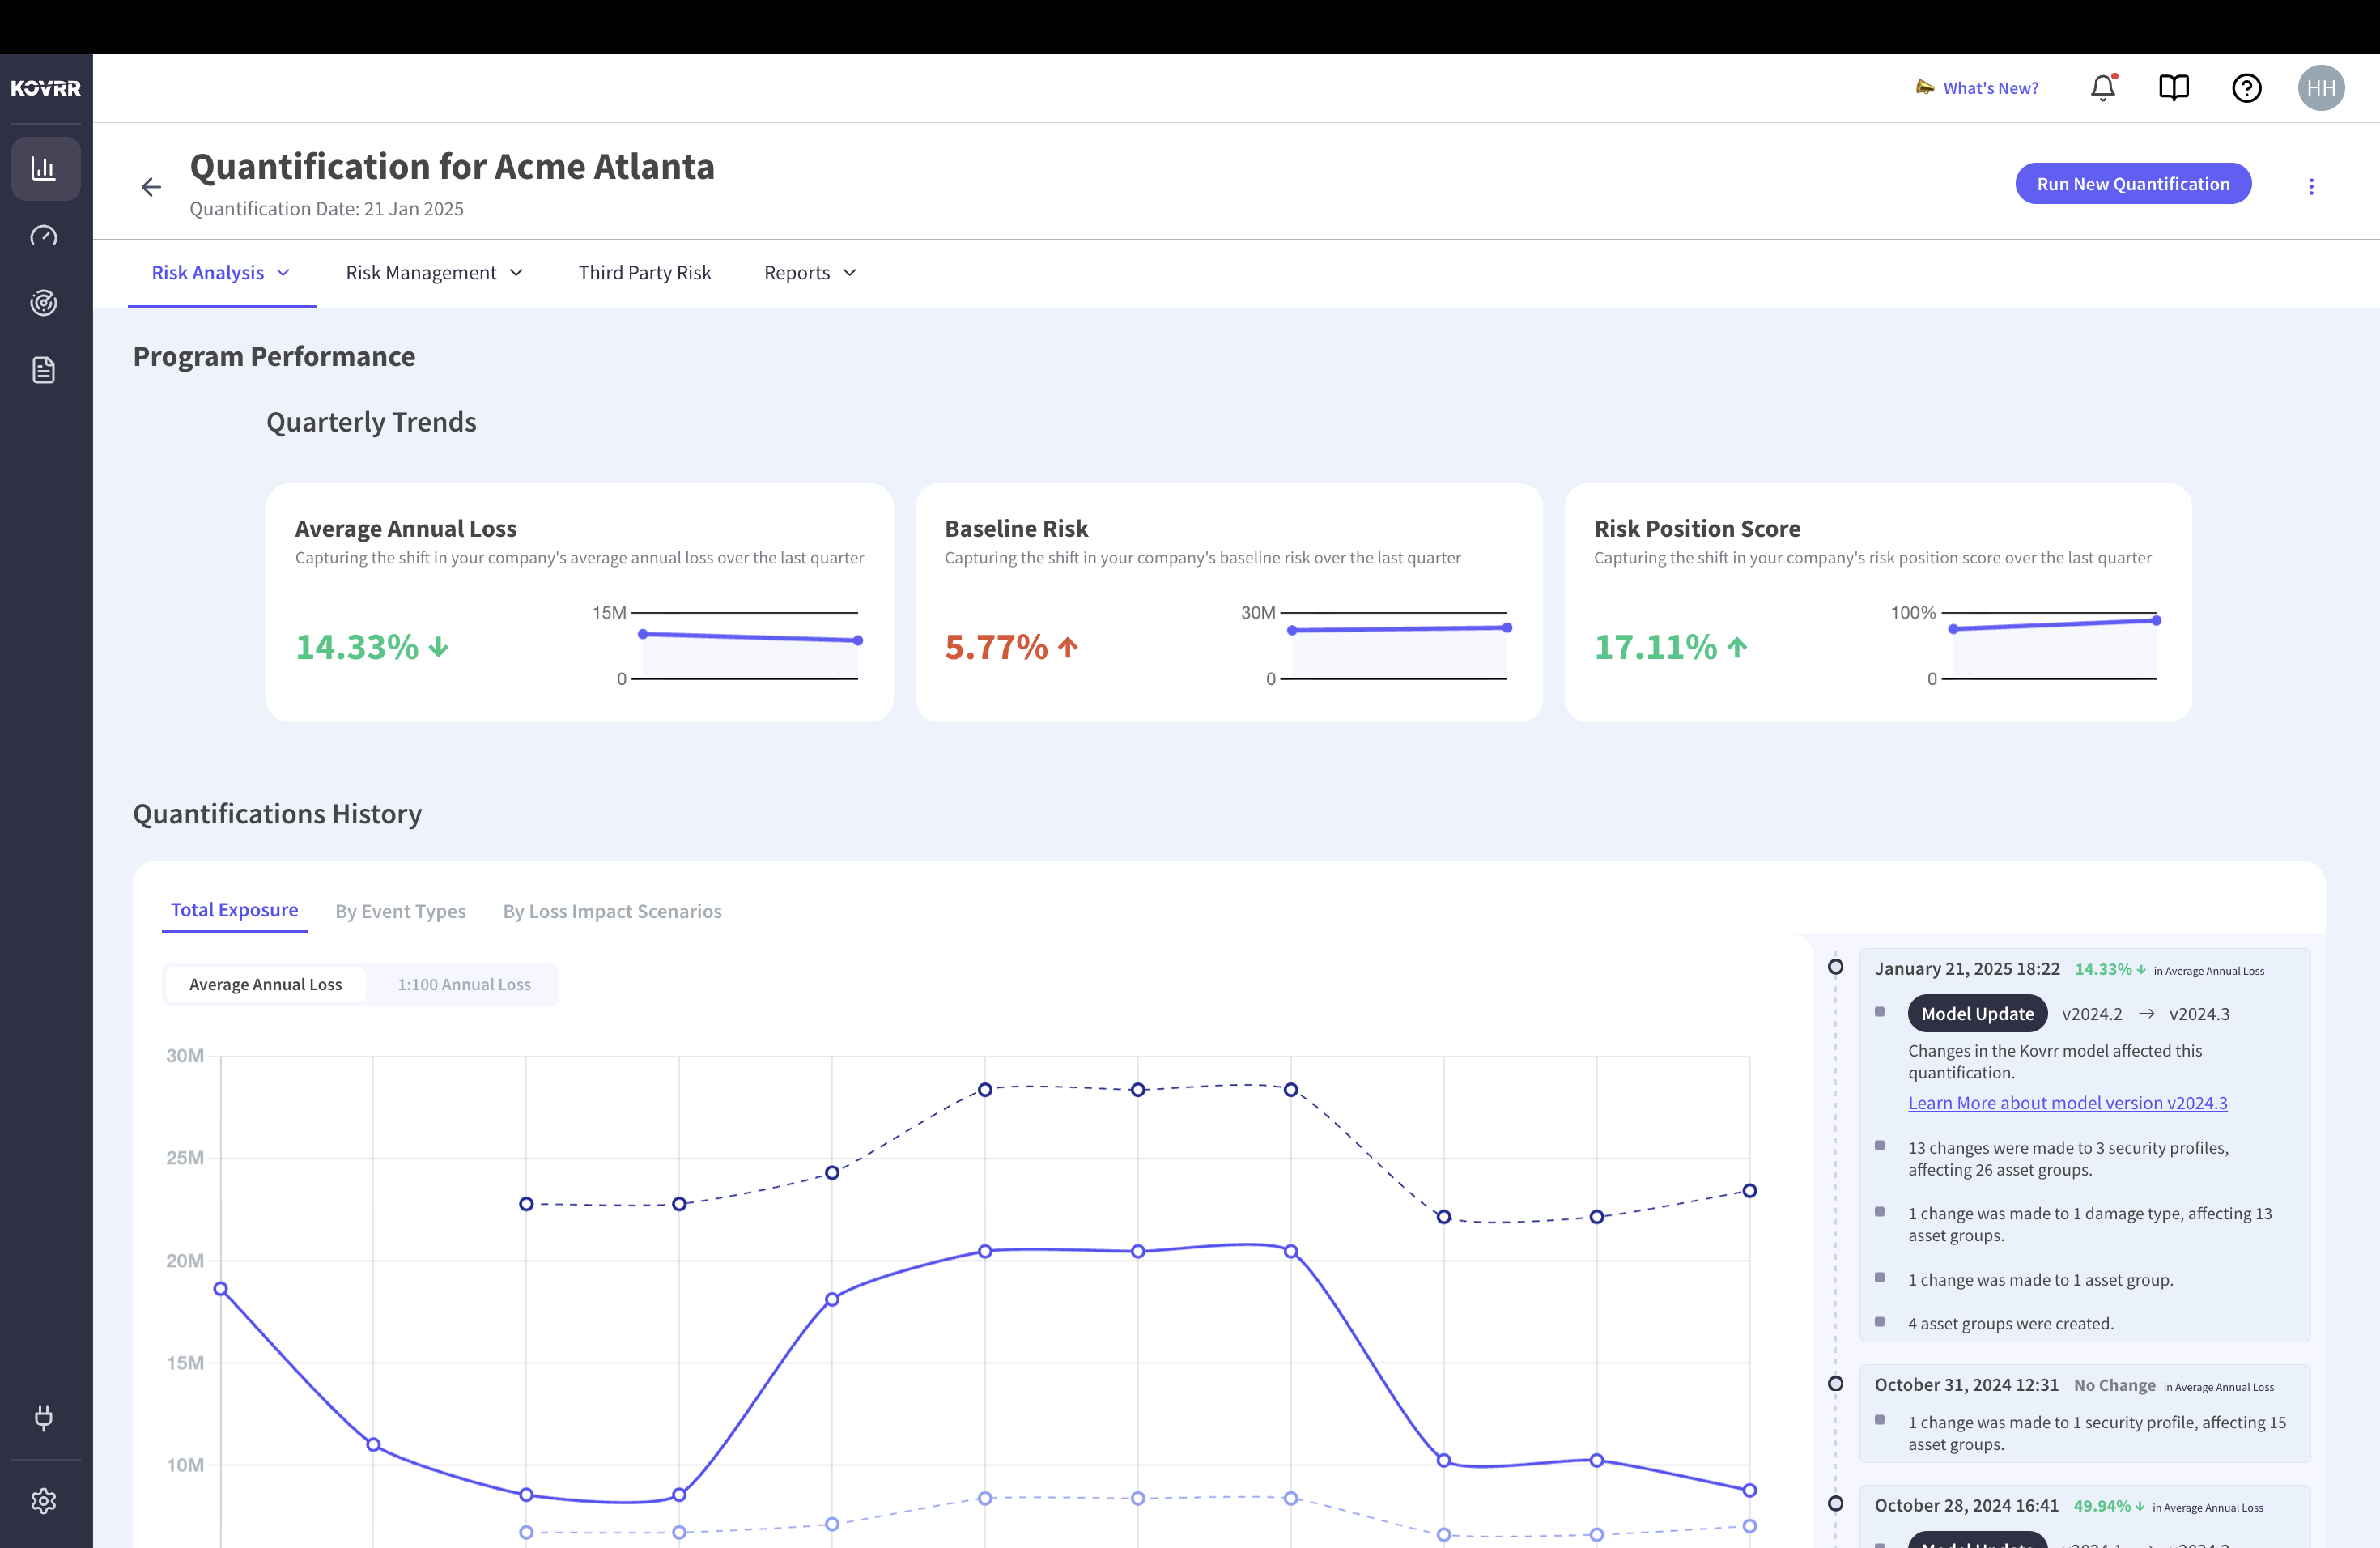Image resolution: width=2380 pixels, height=1548 pixels.
Task: Click '1 change was made to 1 asset group.'
Action: pyautogui.click(x=2040, y=1279)
